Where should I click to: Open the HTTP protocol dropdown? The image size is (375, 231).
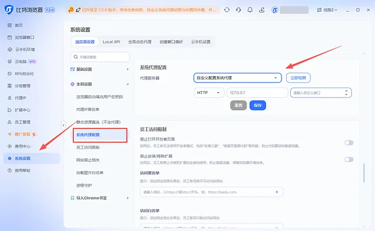click(209, 93)
